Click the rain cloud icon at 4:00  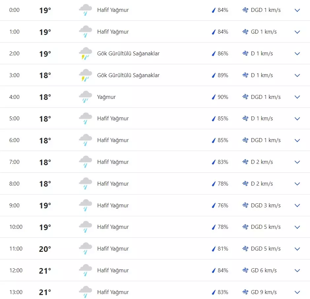point(85,97)
